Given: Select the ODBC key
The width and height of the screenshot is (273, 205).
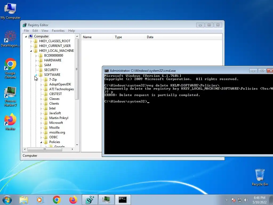Looking at the screenshot, I should pyautogui.click(x=53, y=137).
